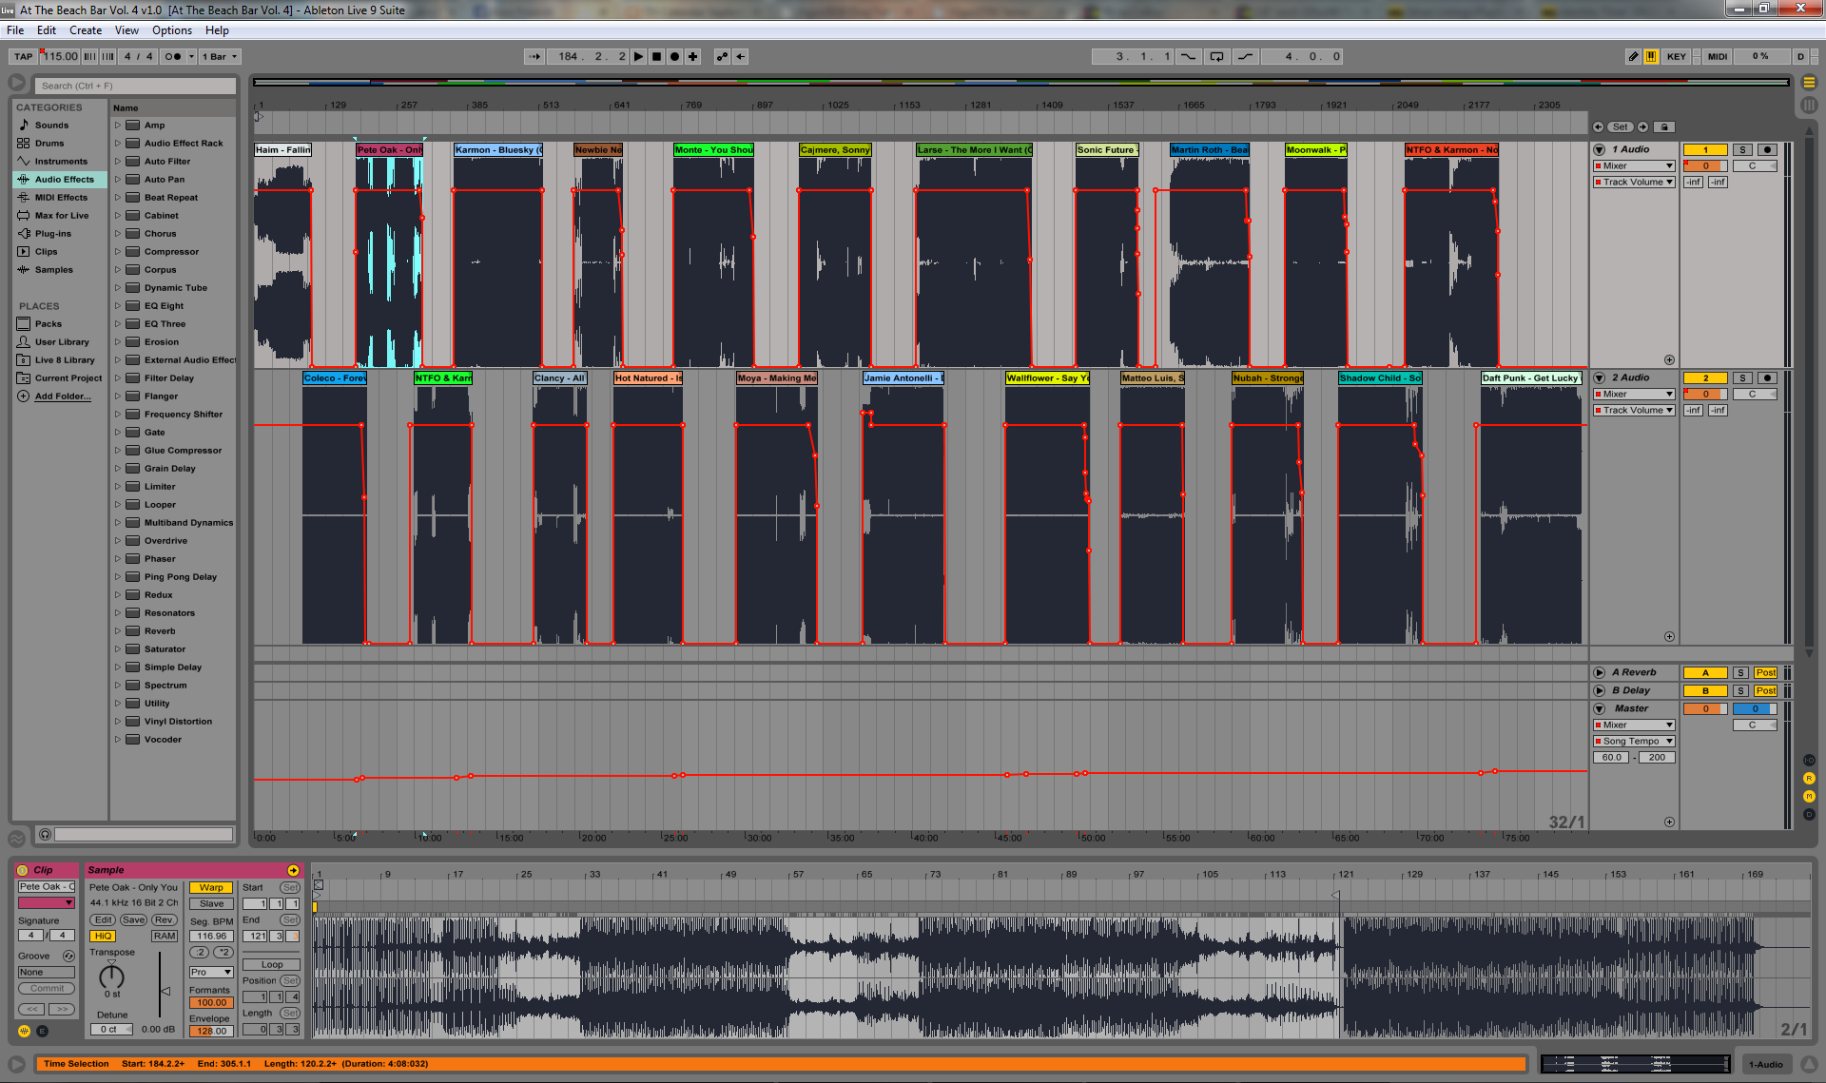Viewport: 1826px width, 1083px height.
Task: Toggle the Warp switch in Sample box
Action: point(211,888)
